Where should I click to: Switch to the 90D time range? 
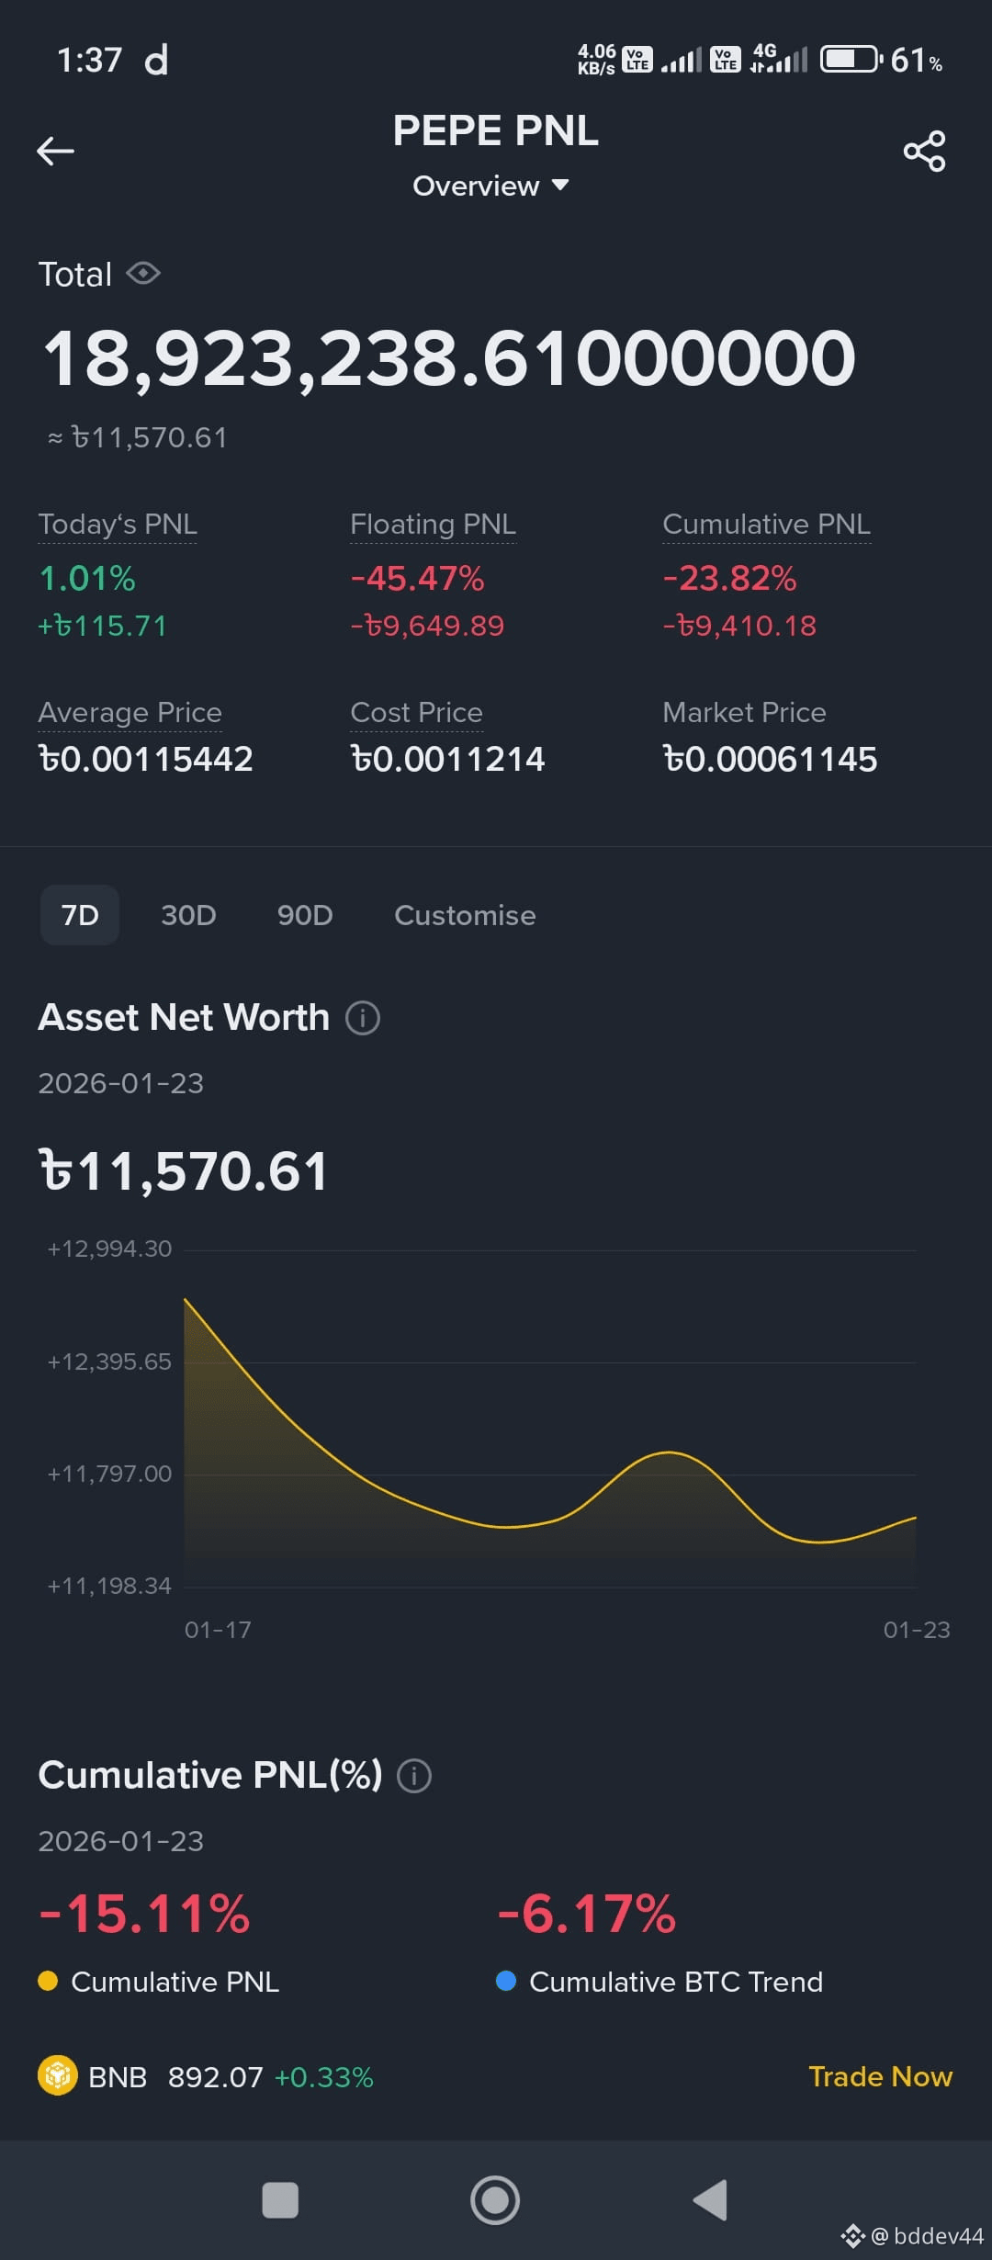coord(305,915)
